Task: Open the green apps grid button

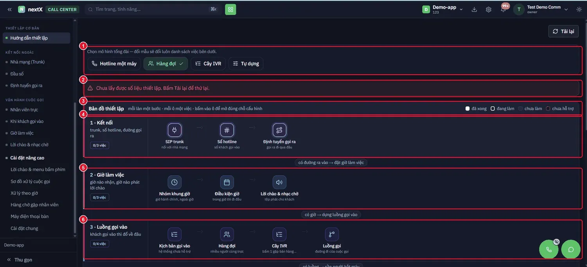Action: pyautogui.click(x=230, y=9)
